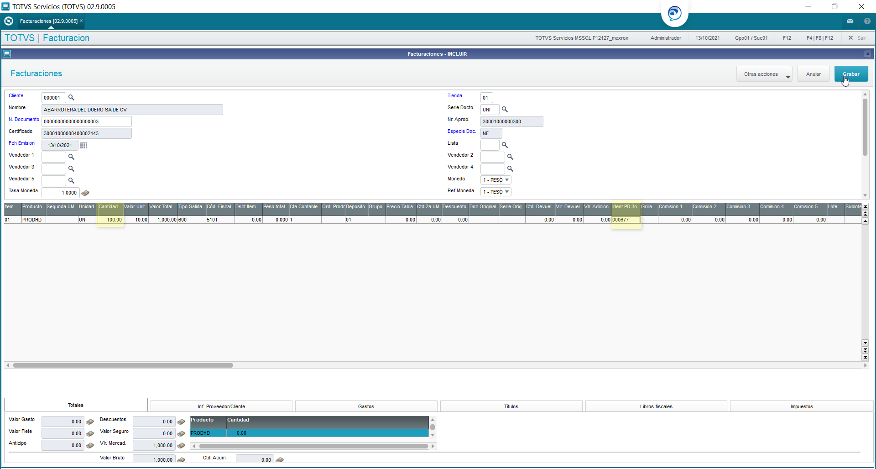Click the Gpo01 / Suc01 branch selector

751,38
